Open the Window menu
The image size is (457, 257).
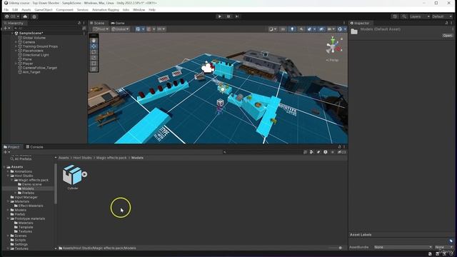point(139,9)
